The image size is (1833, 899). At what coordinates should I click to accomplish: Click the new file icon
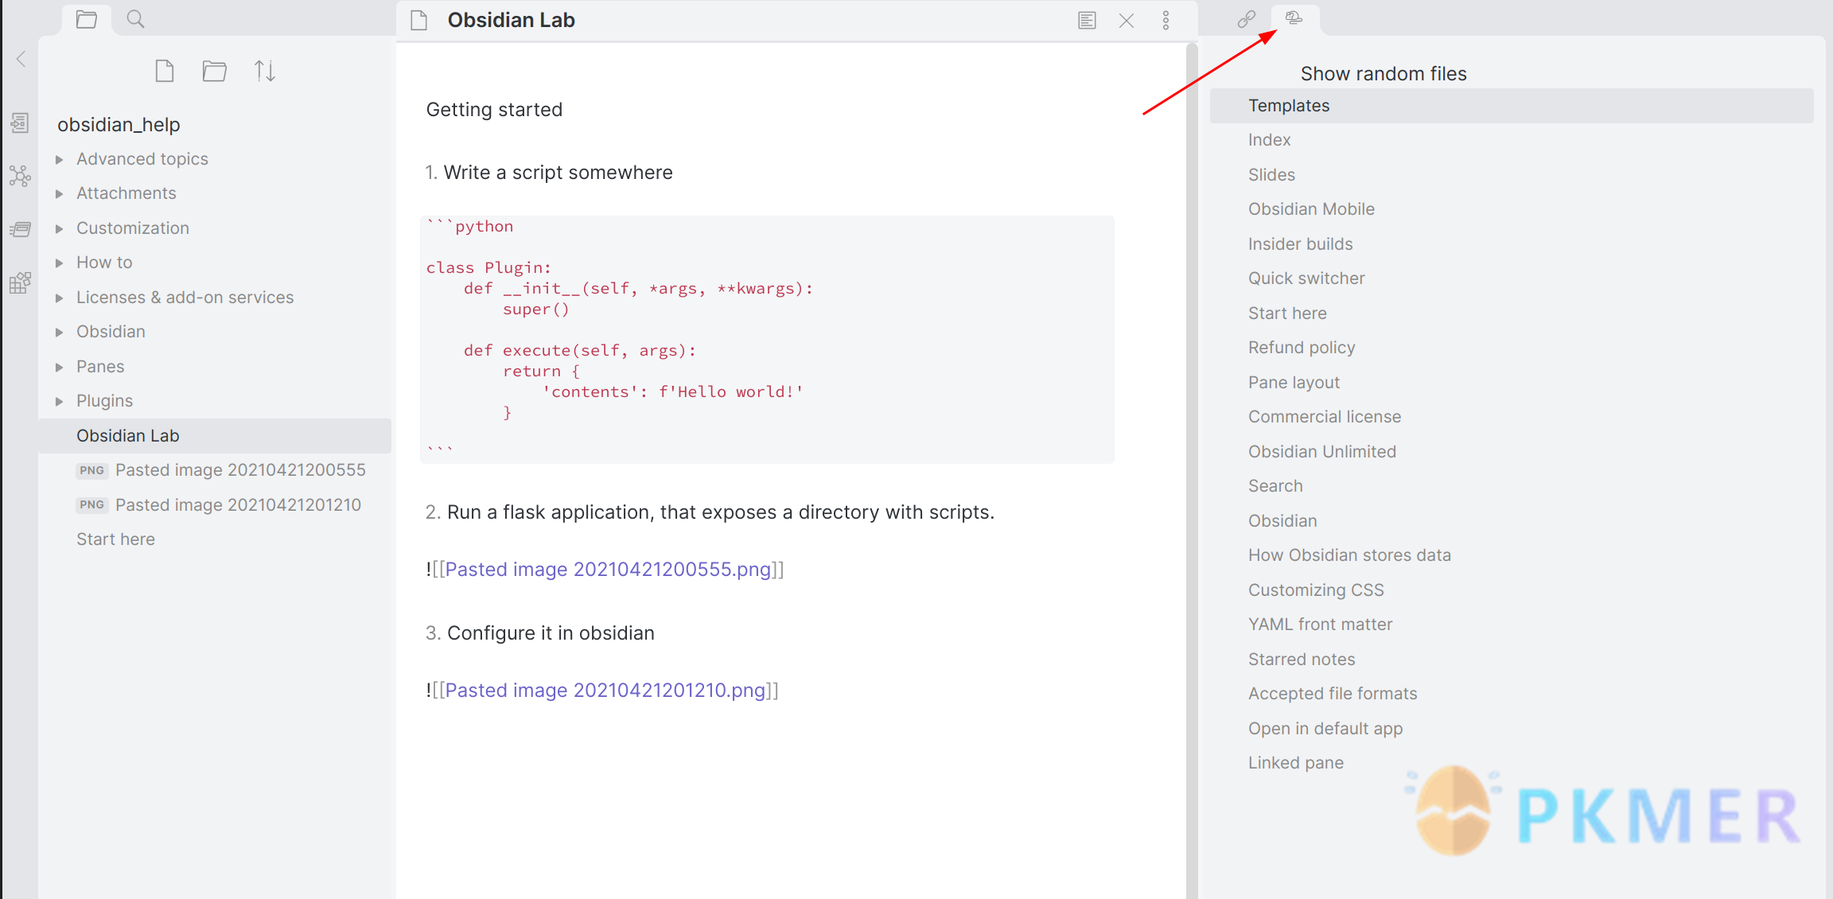[164, 72]
